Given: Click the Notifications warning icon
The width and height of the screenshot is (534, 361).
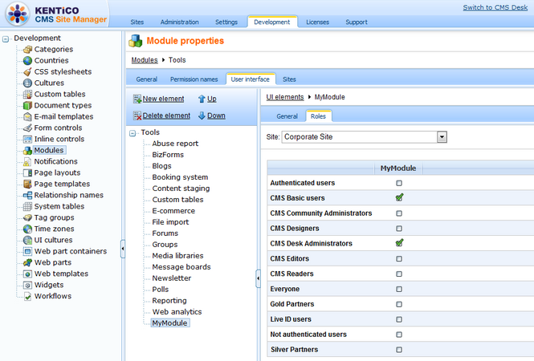Looking at the screenshot, I should point(27,161).
